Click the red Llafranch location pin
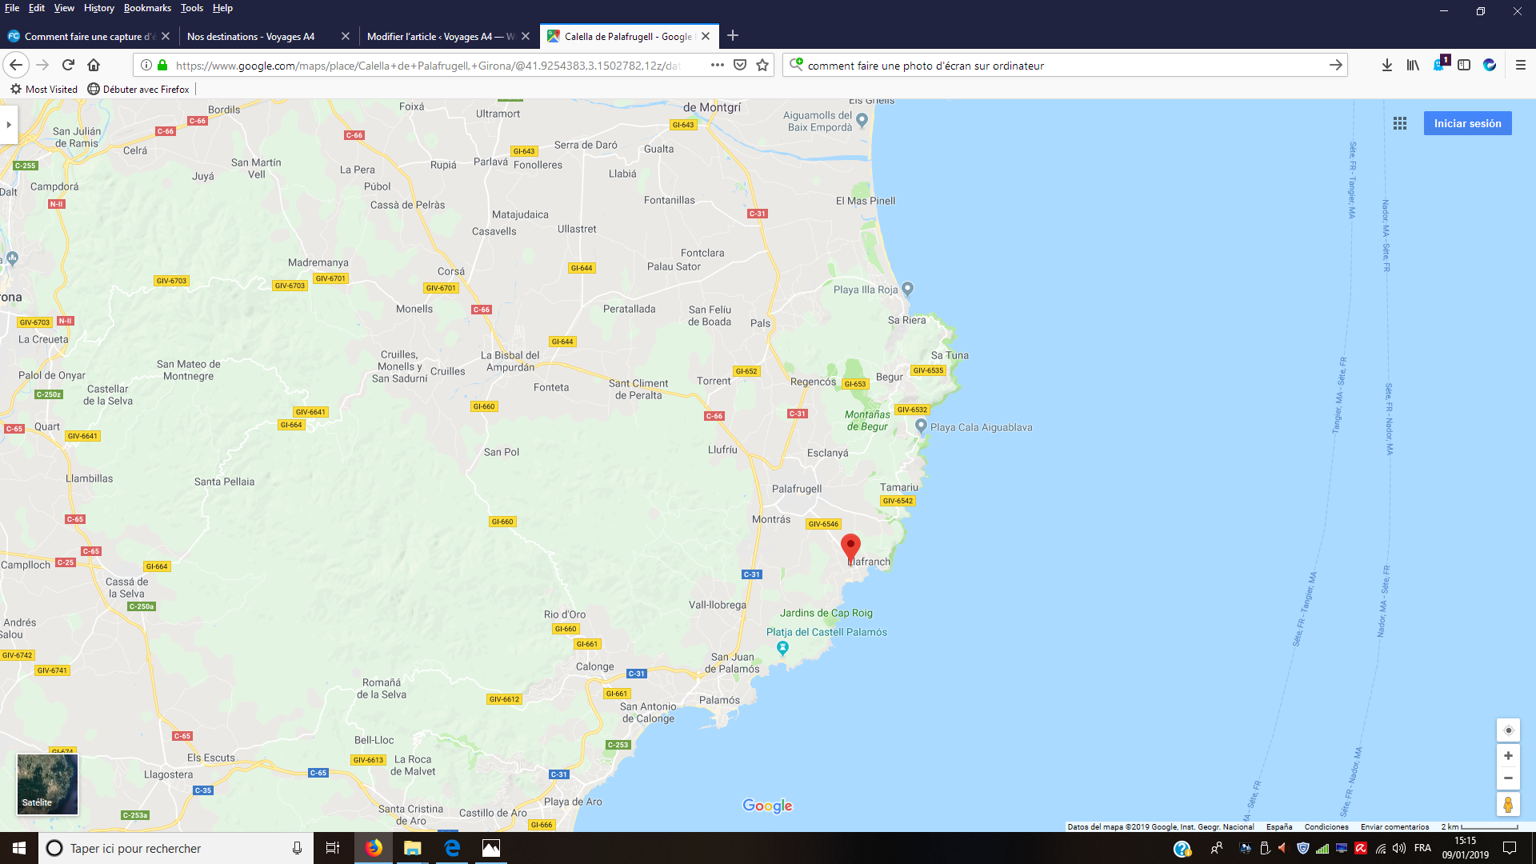This screenshot has width=1536, height=864. pyautogui.click(x=850, y=547)
